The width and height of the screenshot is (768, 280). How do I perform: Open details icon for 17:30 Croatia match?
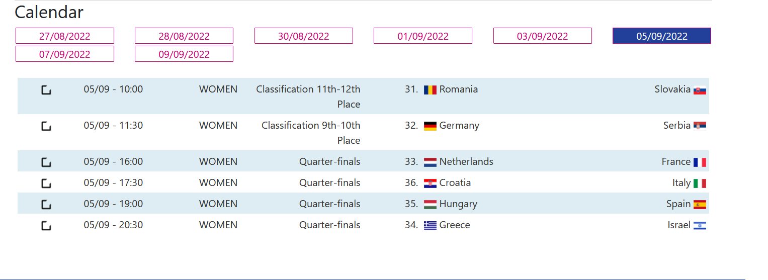pyautogui.click(x=46, y=183)
